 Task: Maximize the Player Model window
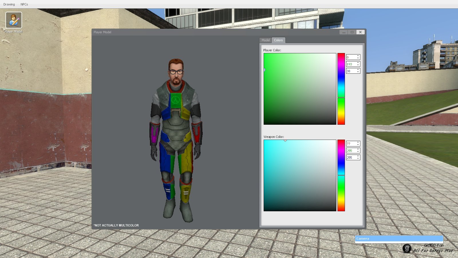[x=352, y=32]
